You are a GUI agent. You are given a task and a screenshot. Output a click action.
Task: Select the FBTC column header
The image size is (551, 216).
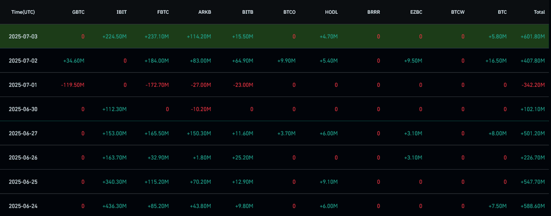point(163,12)
